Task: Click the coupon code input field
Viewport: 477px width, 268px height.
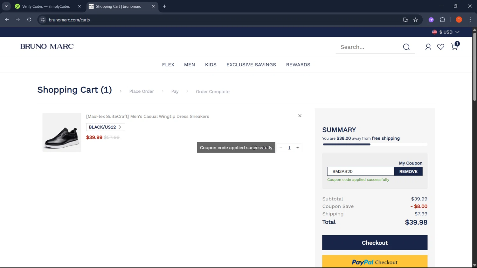Action: 361,171
